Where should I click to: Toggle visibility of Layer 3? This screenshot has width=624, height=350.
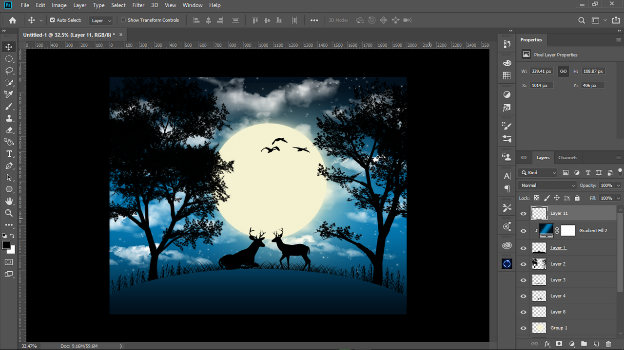[524, 280]
